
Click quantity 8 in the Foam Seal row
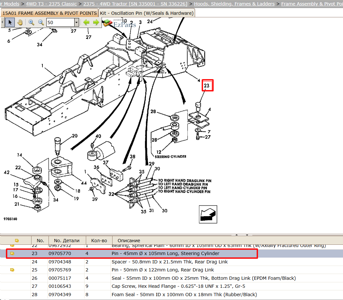[x=87, y=295]
